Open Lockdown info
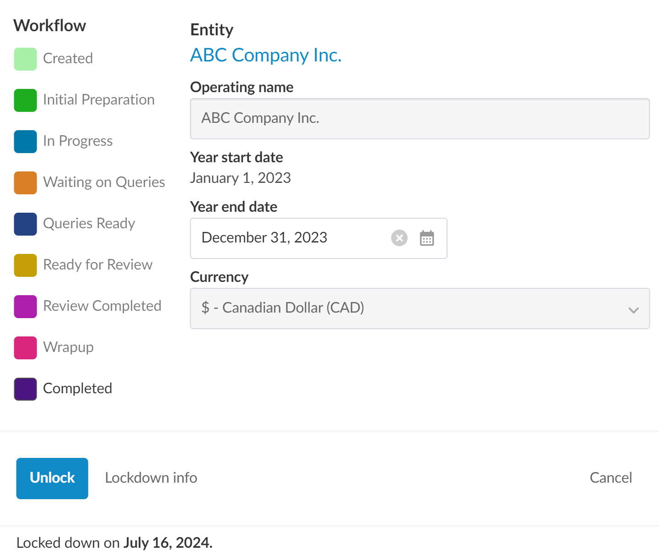Screen dimensions: 659x556 (x=151, y=478)
